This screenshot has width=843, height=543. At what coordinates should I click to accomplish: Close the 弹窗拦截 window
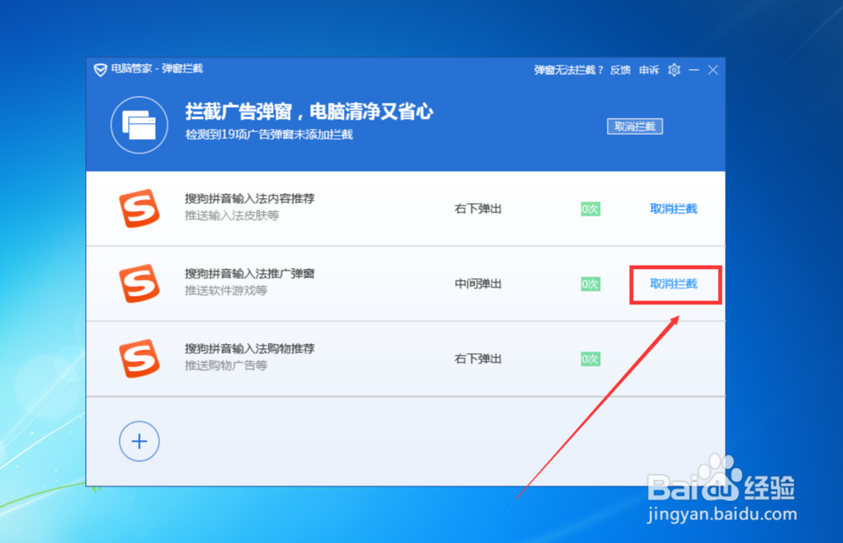(x=713, y=70)
